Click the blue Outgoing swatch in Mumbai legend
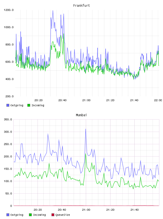The height and width of the screenshot is (219, 163). click(8, 215)
